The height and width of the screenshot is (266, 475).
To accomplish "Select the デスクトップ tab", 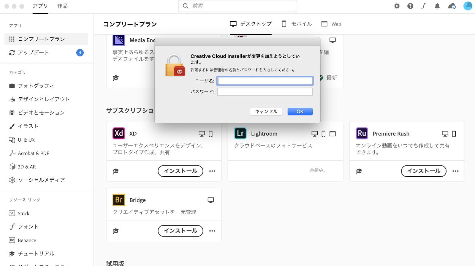I will tap(251, 24).
